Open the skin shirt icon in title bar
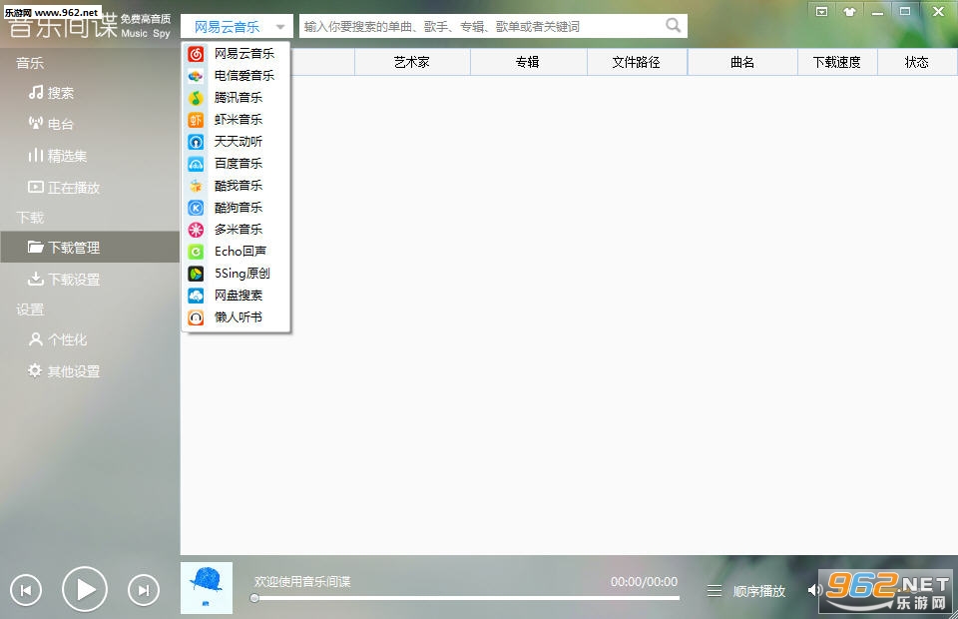Viewport: 958px width, 619px height. [x=850, y=12]
